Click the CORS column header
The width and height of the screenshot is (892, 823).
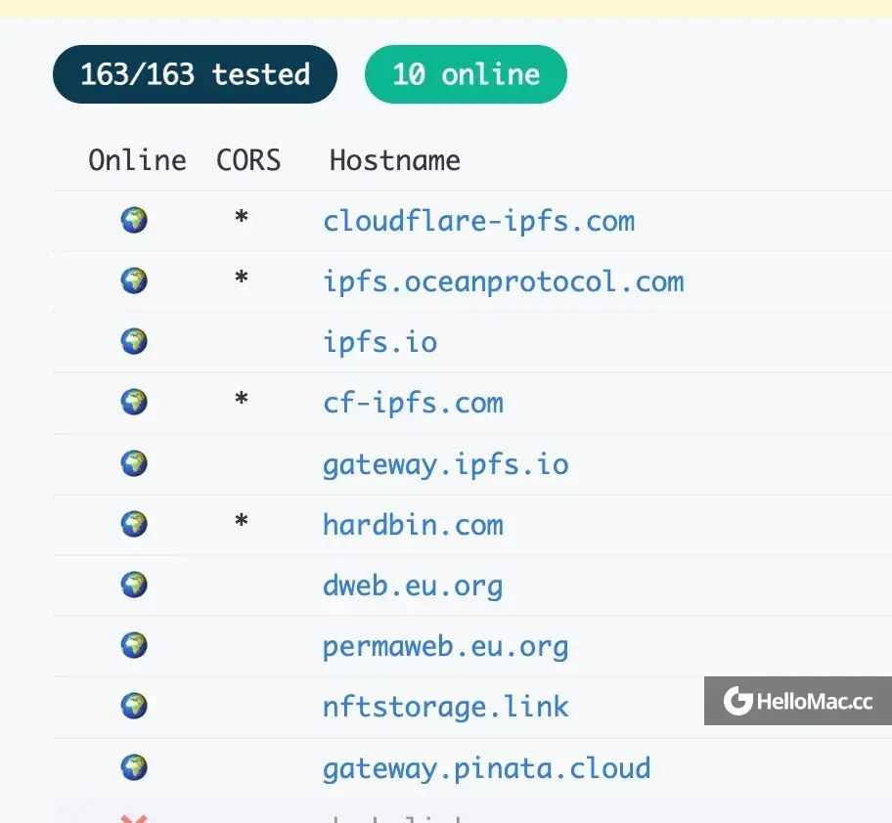[x=248, y=160]
